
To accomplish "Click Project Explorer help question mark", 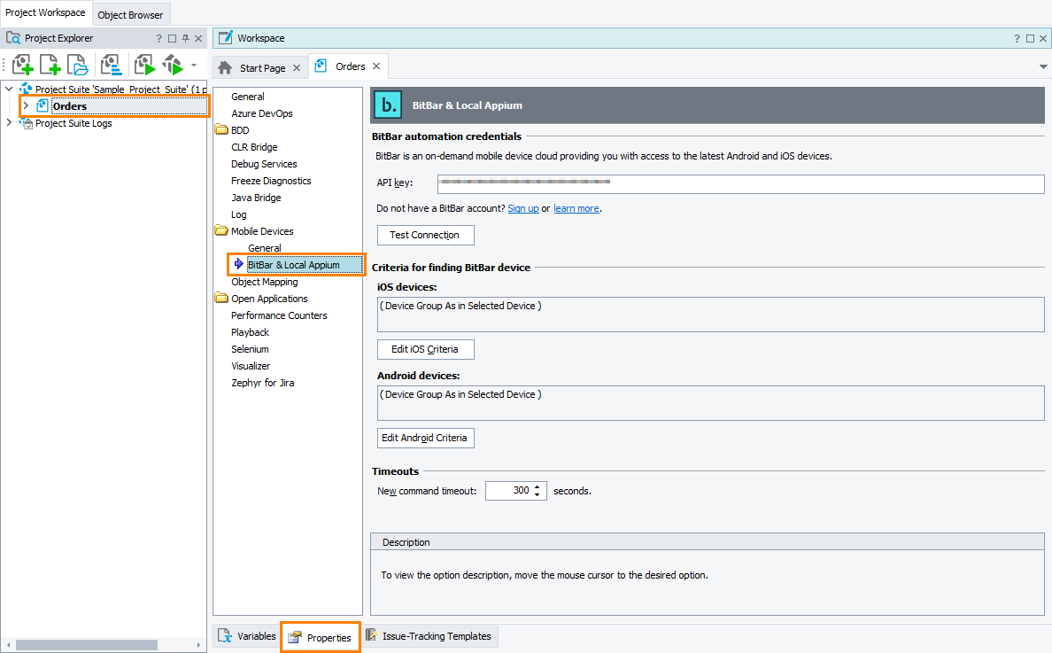I will tap(159, 39).
